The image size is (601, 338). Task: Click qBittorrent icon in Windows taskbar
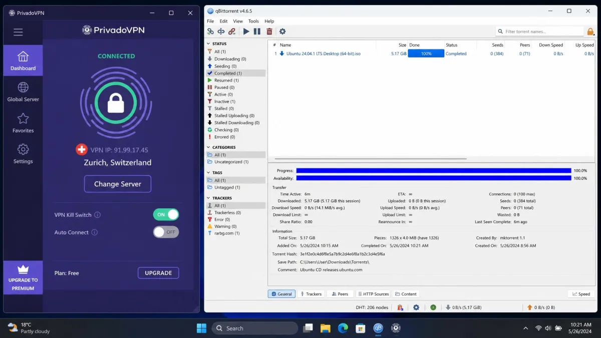(x=378, y=328)
